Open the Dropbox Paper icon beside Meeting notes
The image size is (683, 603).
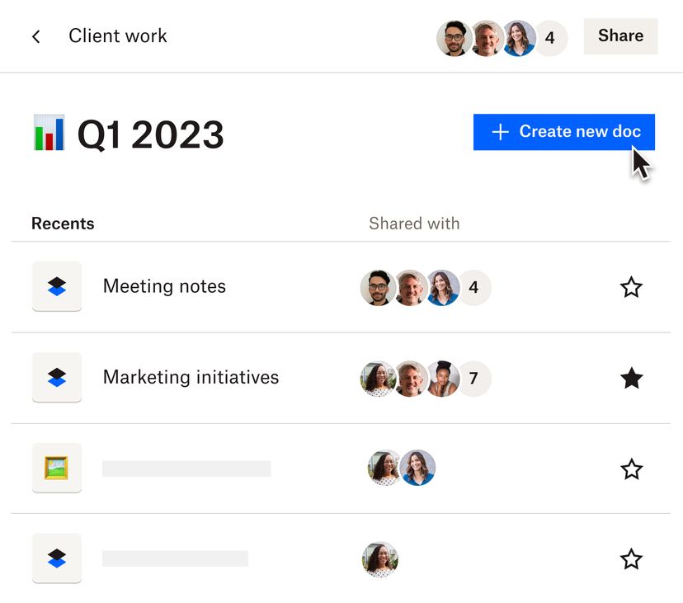click(56, 286)
